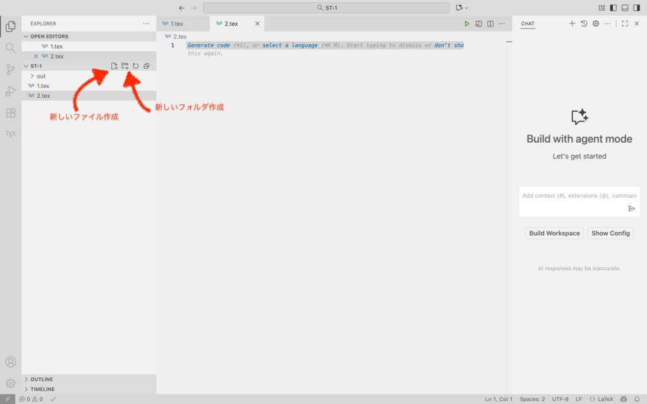
Task: Collapse all folders in explorer
Action: tap(146, 66)
